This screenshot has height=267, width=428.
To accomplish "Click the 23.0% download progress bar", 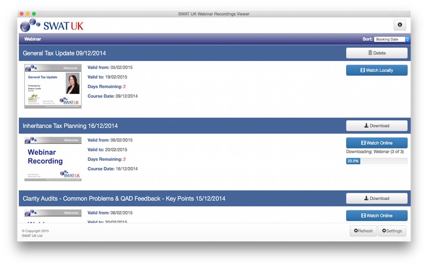I will 377,161.
